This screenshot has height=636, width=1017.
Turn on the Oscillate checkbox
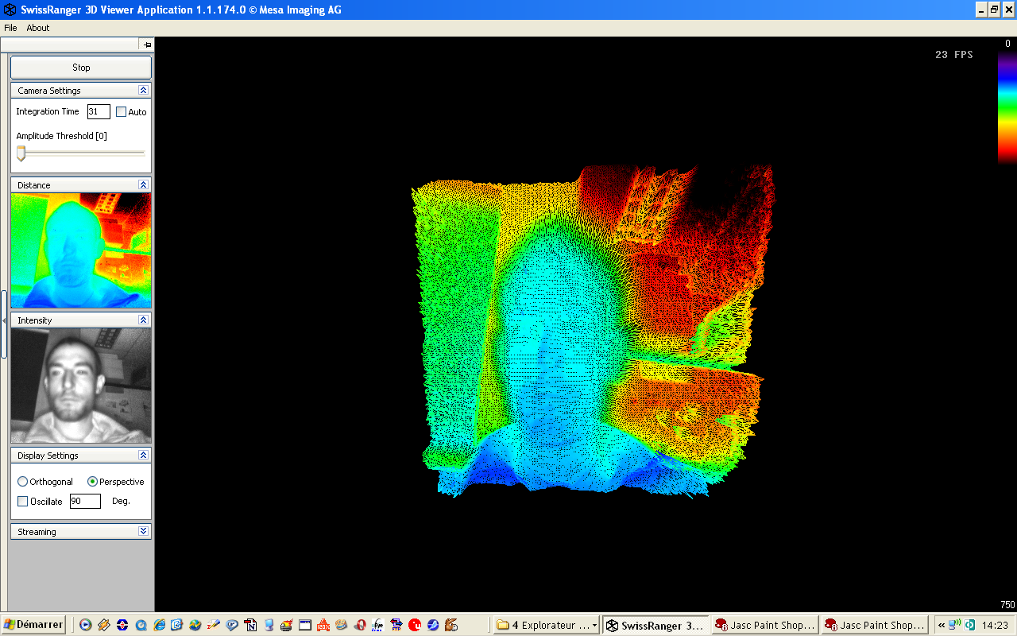click(22, 502)
